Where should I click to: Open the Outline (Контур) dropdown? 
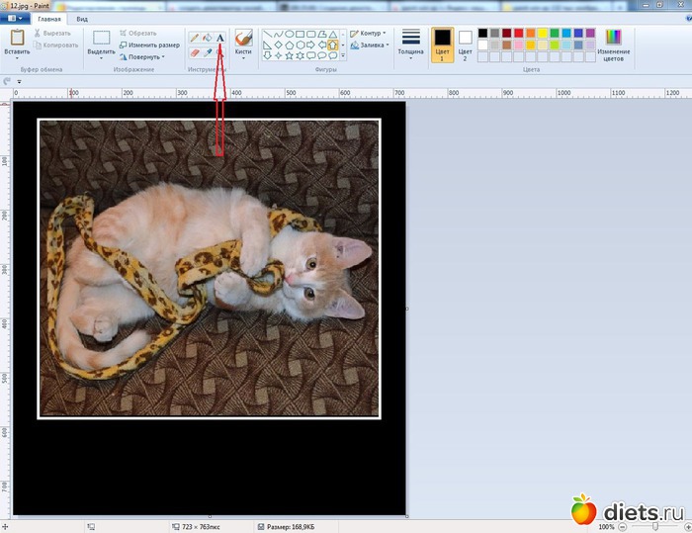(x=370, y=33)
